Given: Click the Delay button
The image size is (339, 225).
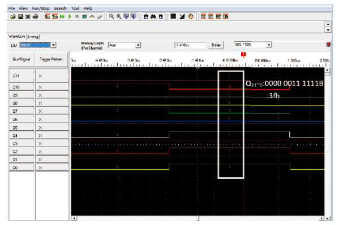Looking at the screenshot, I should [216, 45].
